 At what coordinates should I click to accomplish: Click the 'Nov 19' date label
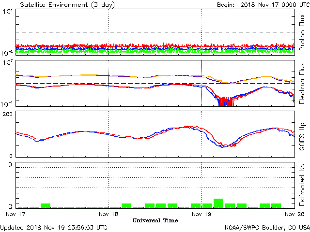pos(201,214)
